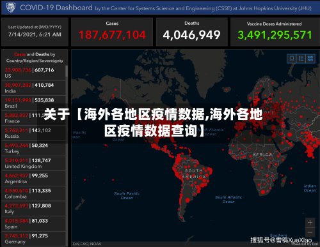Viewport: 320px width, 247px height.
Task: Click the Indian Ocean map label
Action: pos(310,188)
